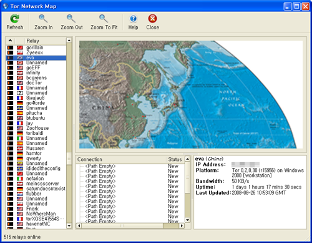Click the Italian flag beside nefarion
The image size is (312, 243).
(20, 179)
